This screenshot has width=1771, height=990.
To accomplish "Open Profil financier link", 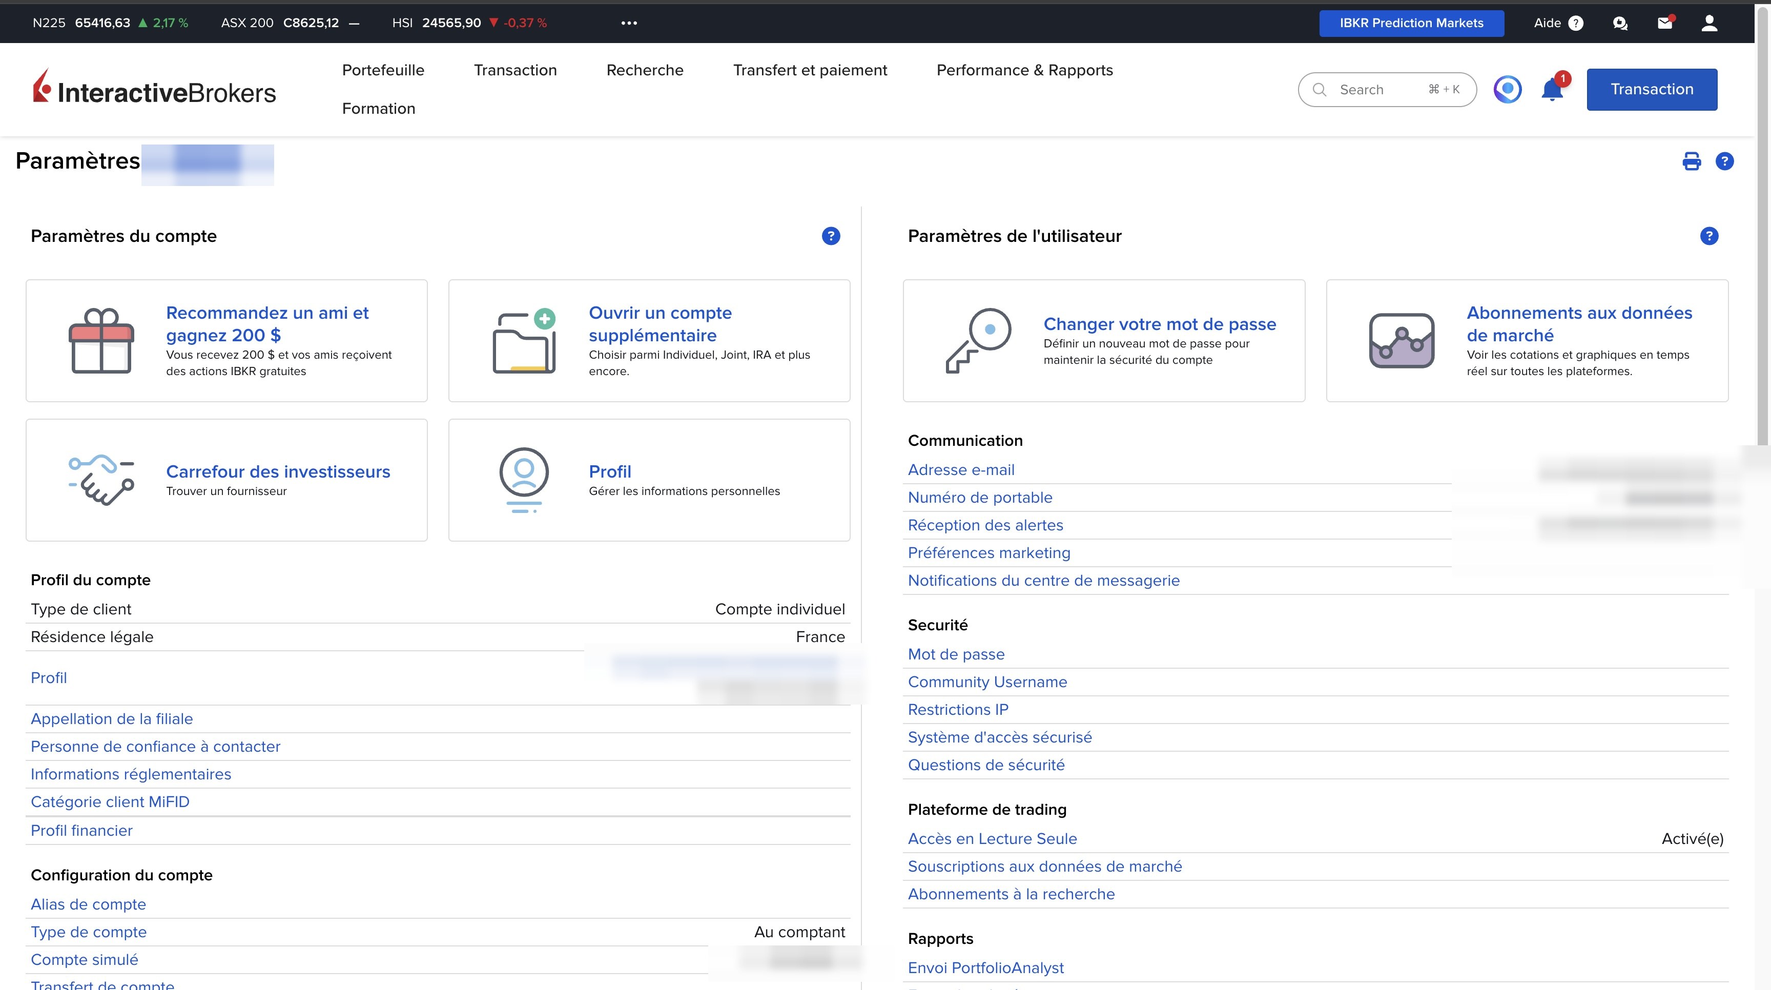I will click(81, 831).
